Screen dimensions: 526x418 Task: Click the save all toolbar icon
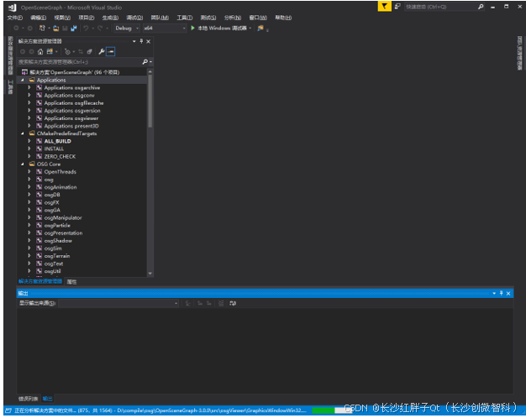[73, 28]
